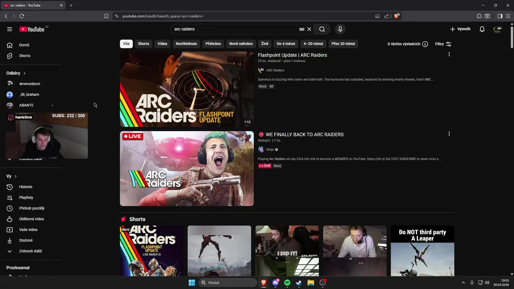Select the Videa filter chip
The width and height of the screenshot is (514, 289).
pyautogui.click(x=162, y=44)
